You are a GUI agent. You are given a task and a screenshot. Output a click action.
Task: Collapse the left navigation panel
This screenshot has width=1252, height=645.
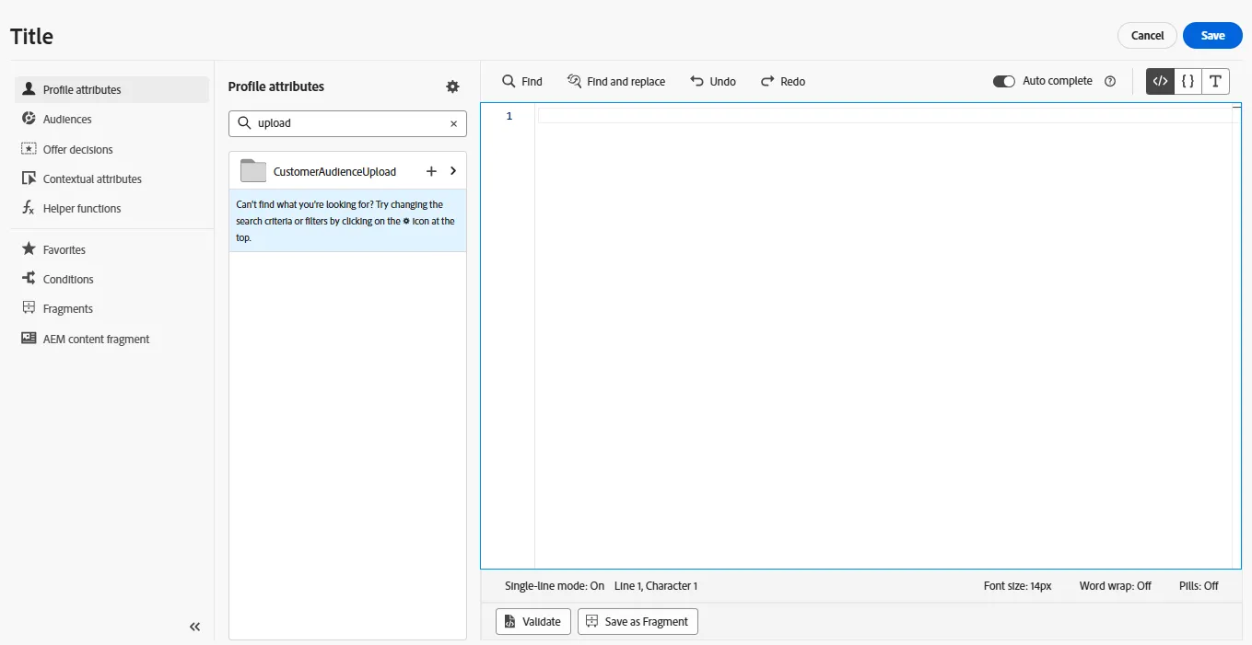tap(195, 627)
